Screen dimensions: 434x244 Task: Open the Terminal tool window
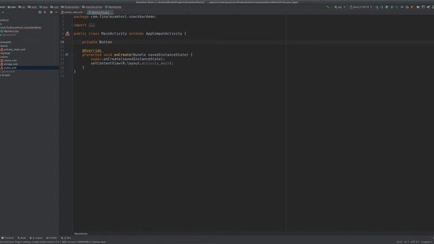(7, 238)
